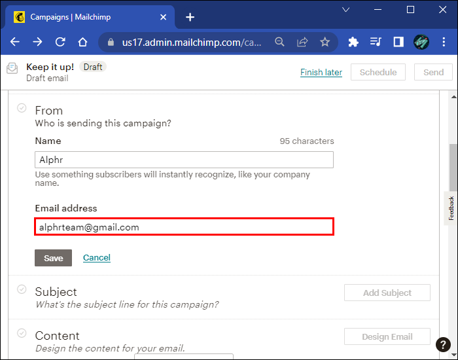Click the Design Email button
This screenshot has width=458, height=360.
(x=387, y=336)
